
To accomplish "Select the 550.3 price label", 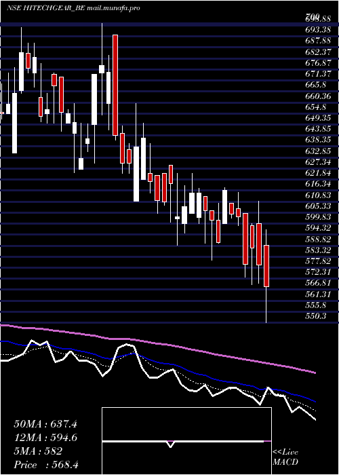I will coord(315,318).
